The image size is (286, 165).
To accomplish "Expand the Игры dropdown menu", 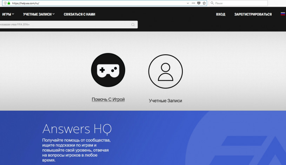I will [x=8, y=14].
